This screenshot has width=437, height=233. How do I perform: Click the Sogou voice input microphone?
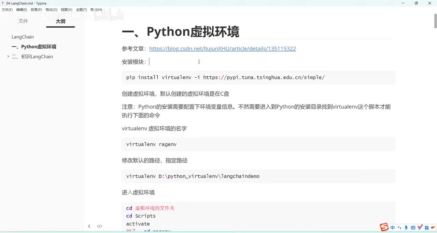coord(406,228)
